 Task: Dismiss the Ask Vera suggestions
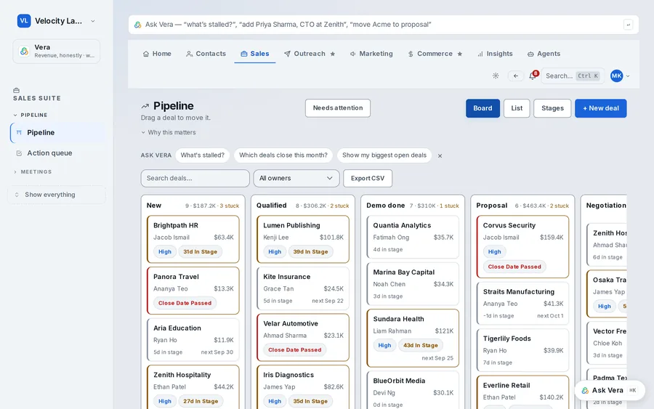440,155
